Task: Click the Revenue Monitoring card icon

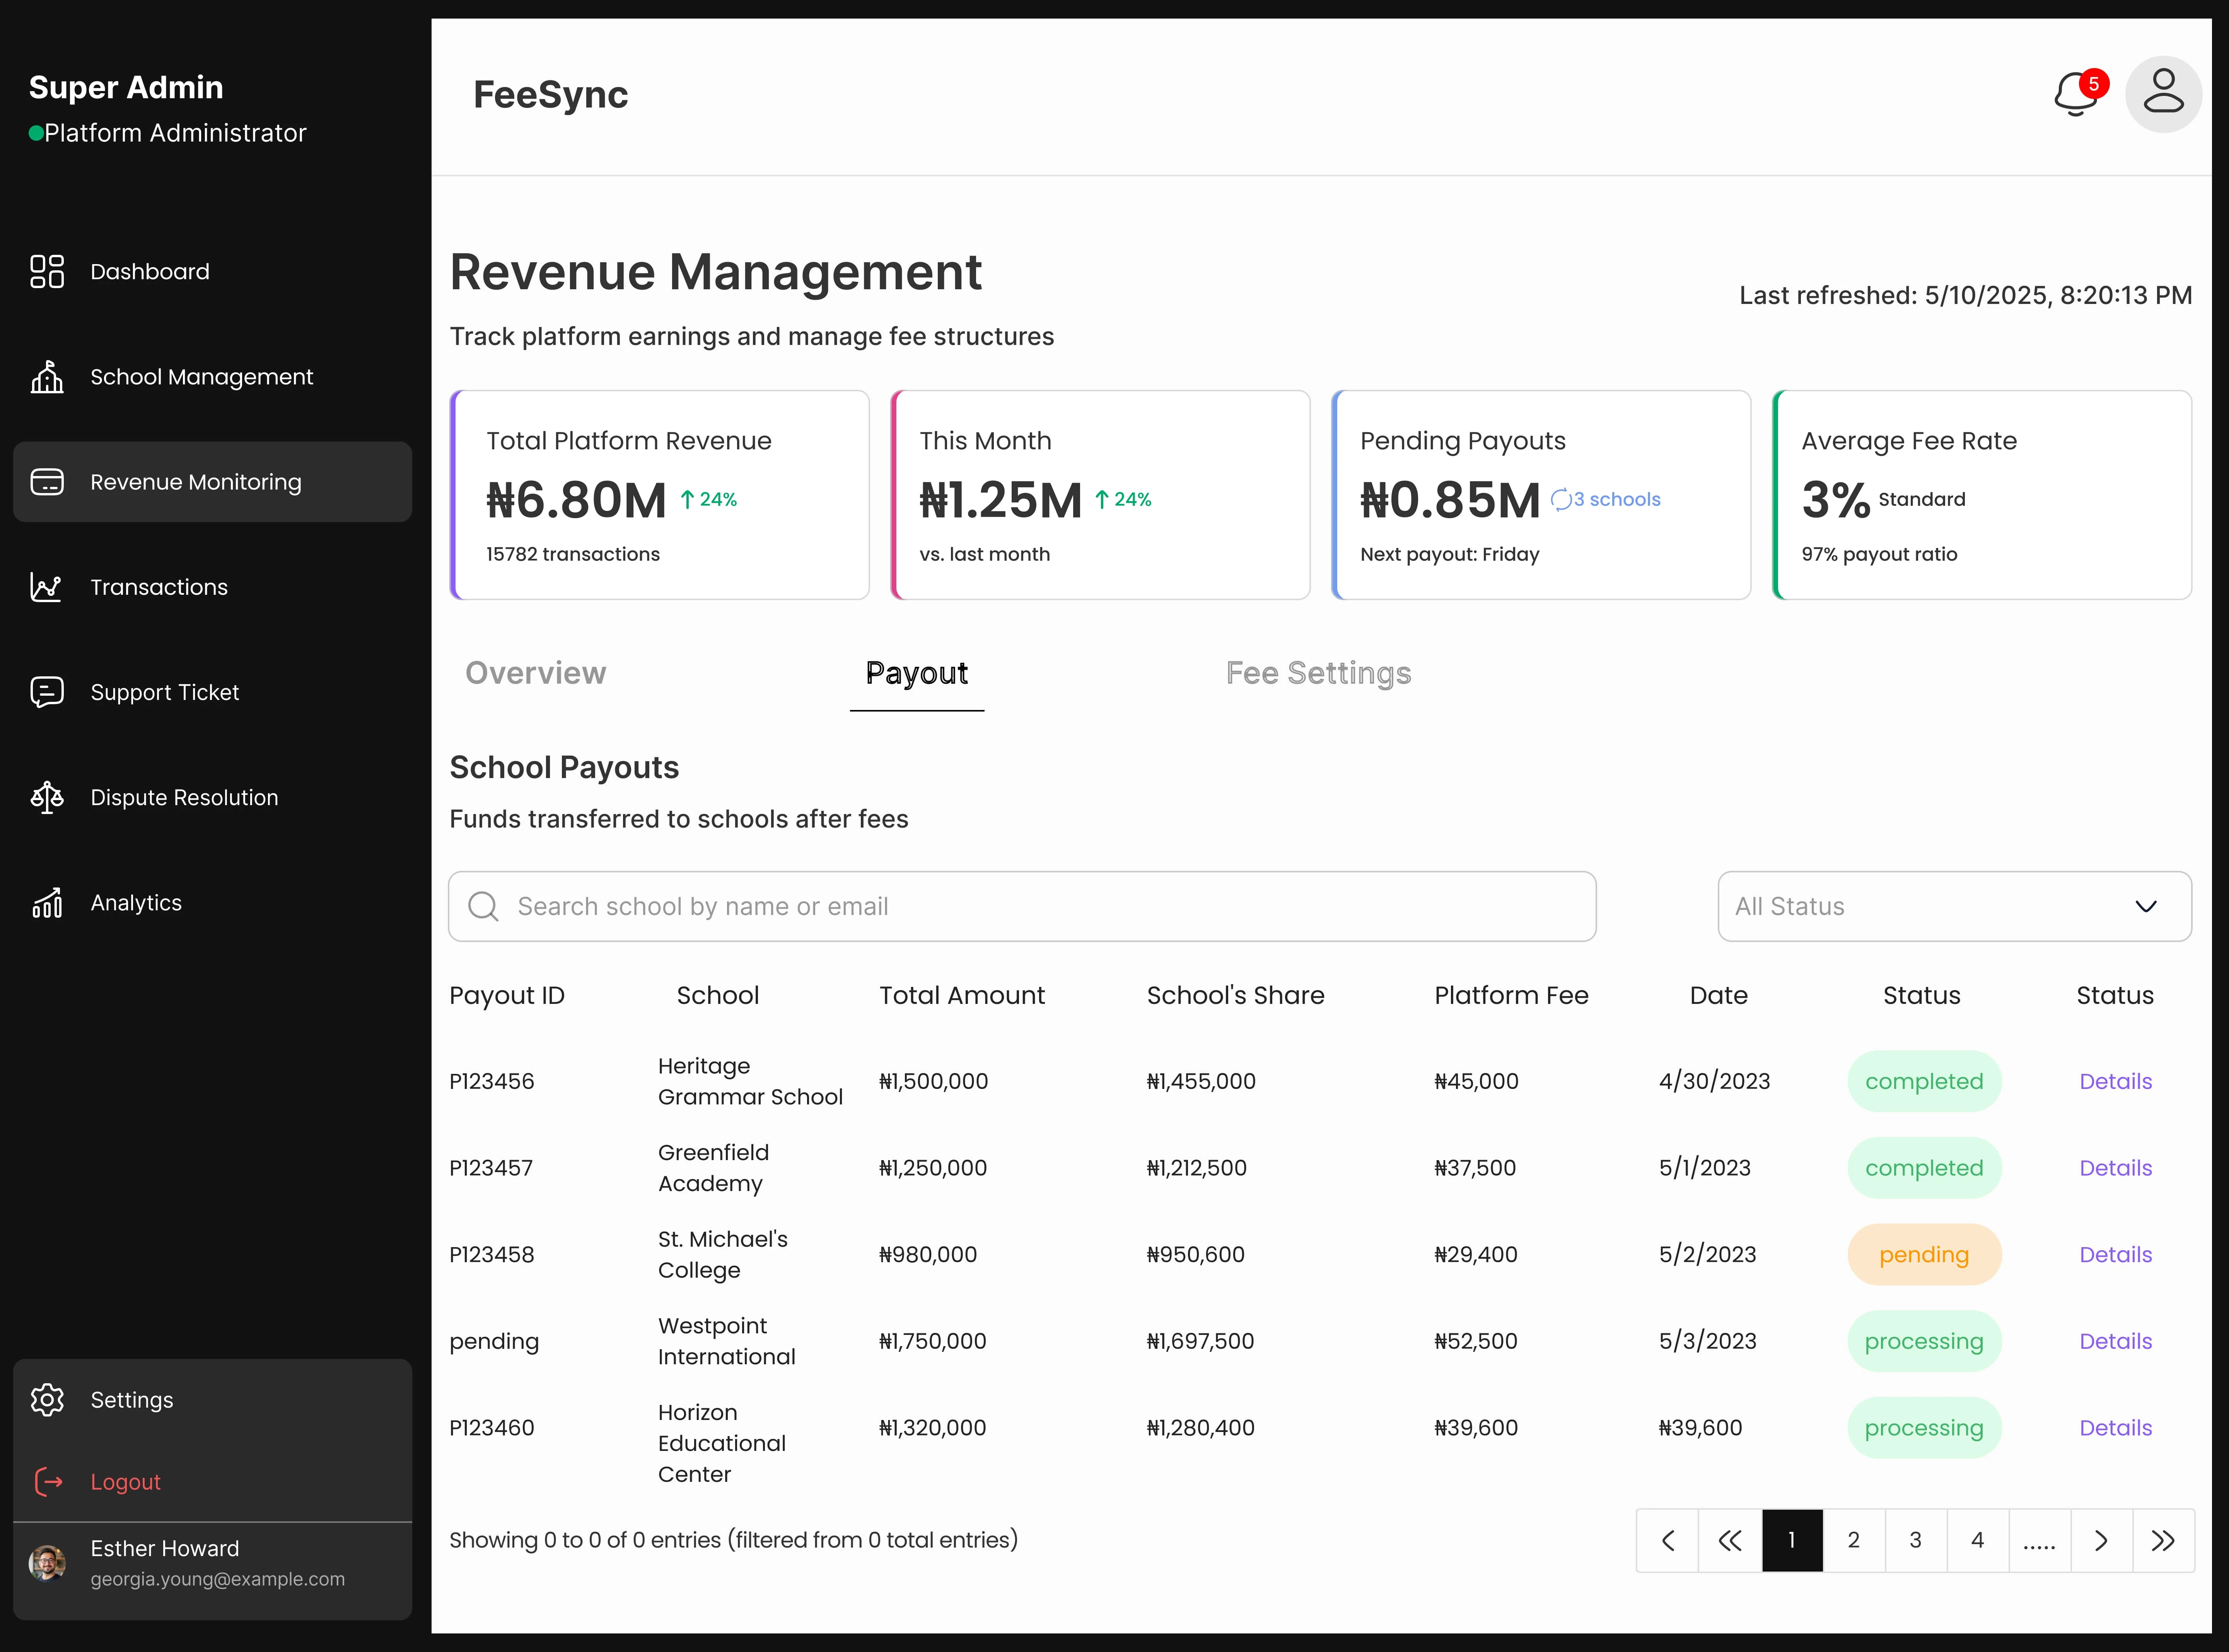Action: tap(47, 482)
